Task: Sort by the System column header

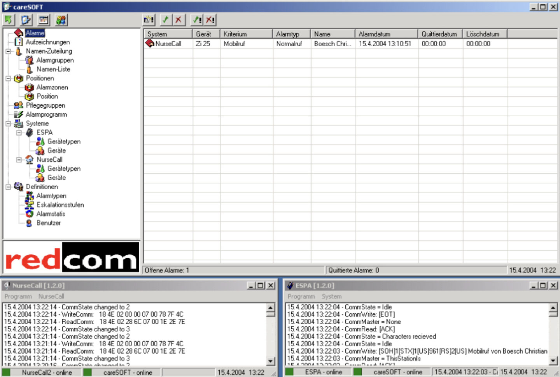Action: coord(168,34)
